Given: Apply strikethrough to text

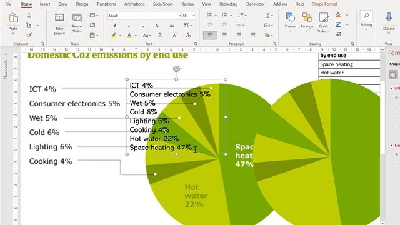Looking at the screenshot, I should tap(172, 26).
